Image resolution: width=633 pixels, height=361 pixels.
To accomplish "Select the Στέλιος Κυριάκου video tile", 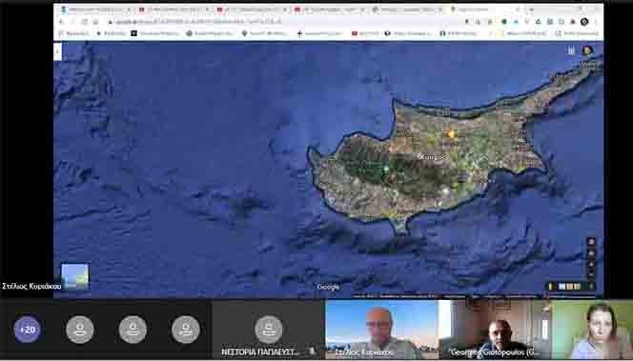I will [x=382, y=330].
